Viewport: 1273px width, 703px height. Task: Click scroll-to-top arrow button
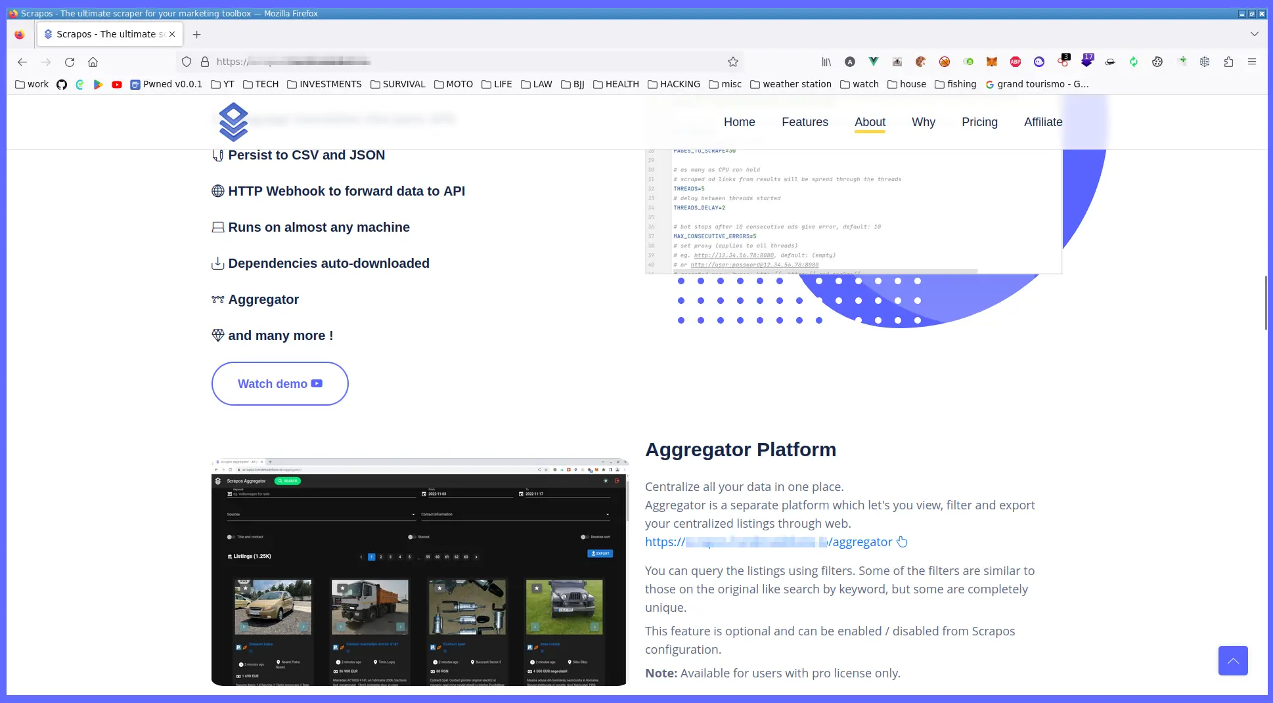pyautogui.click(x=1233, y=660)
